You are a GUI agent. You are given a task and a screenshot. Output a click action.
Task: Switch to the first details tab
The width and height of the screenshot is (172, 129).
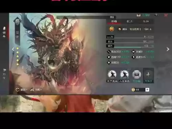pyautogui.click(x=114, y=21)
